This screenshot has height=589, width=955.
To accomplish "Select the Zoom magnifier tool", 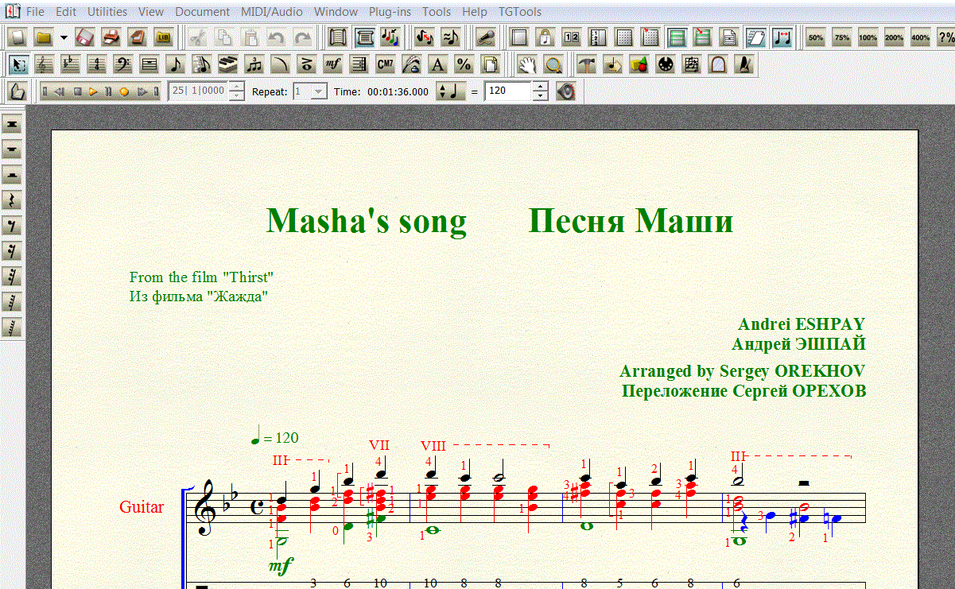I will (x=553, y=64).
